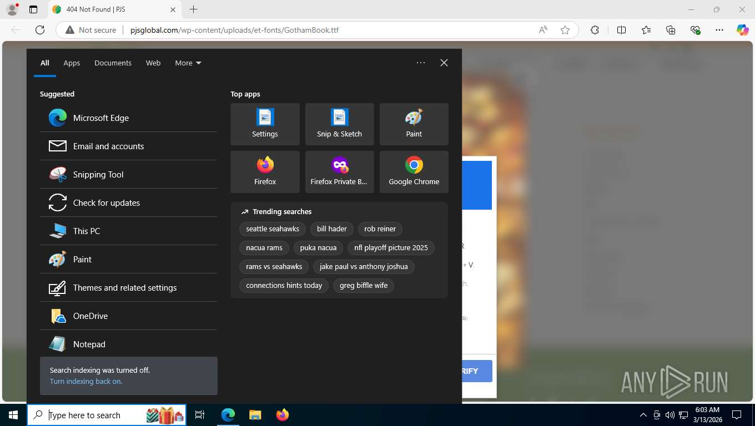Click Turn indexing back on link
This screenshot has width=755, height=426.
[x=86, y=382]
